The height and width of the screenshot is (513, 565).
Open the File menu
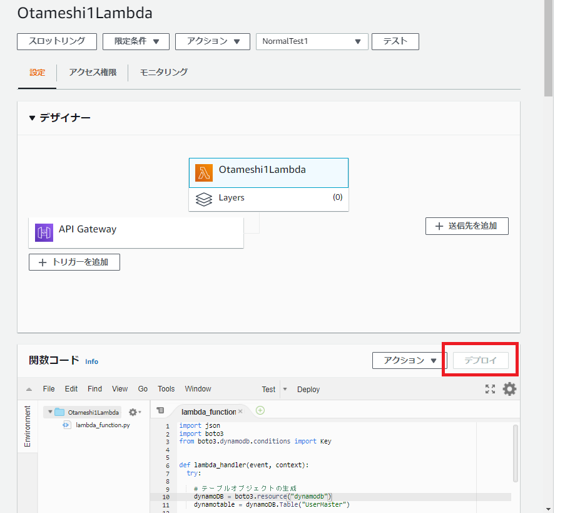(x=49, y=389)
